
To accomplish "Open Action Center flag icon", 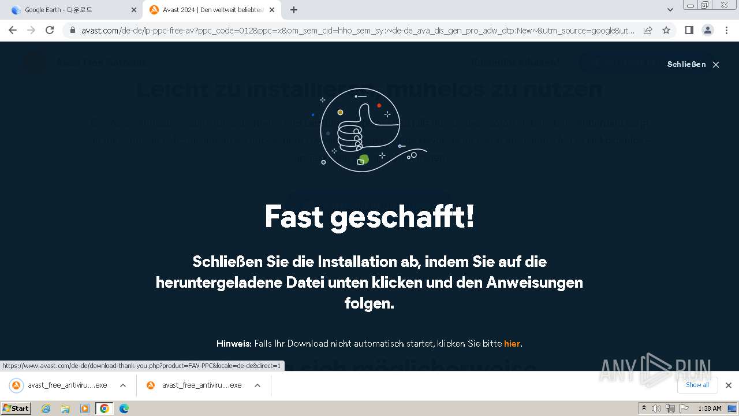I will [684, 408].
